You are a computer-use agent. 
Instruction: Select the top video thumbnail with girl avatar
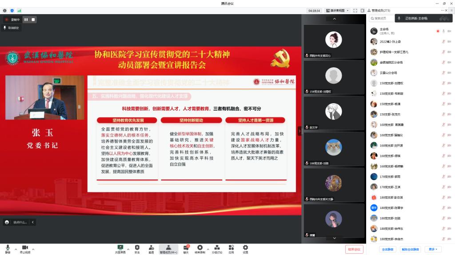334,41
